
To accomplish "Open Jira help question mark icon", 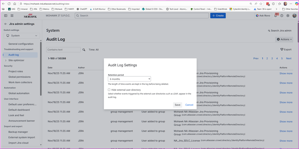I will click(x=282, y=16).
